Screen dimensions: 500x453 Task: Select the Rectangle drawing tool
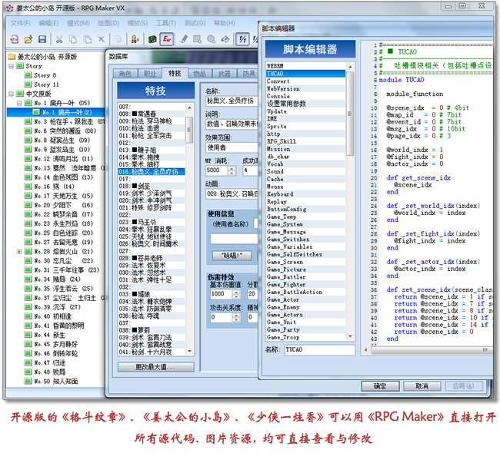tap(197, 39)
